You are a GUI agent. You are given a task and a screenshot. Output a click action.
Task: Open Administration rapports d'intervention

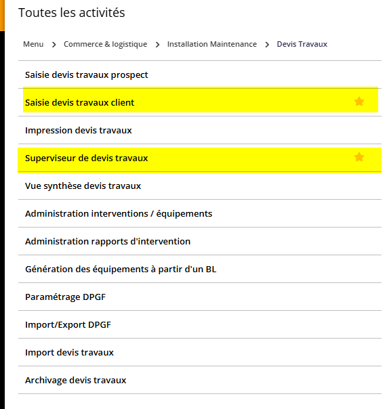[x=200, y=241]
